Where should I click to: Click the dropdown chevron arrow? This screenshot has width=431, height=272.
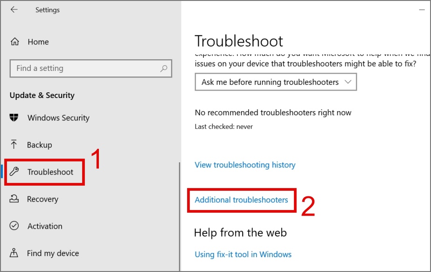(348, 82)
